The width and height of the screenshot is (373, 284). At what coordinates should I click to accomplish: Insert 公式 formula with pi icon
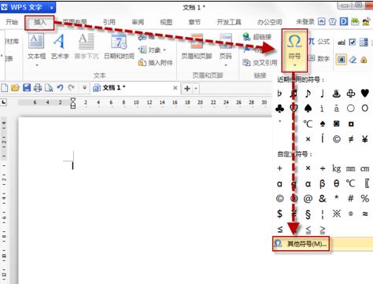tap(319, 42)
